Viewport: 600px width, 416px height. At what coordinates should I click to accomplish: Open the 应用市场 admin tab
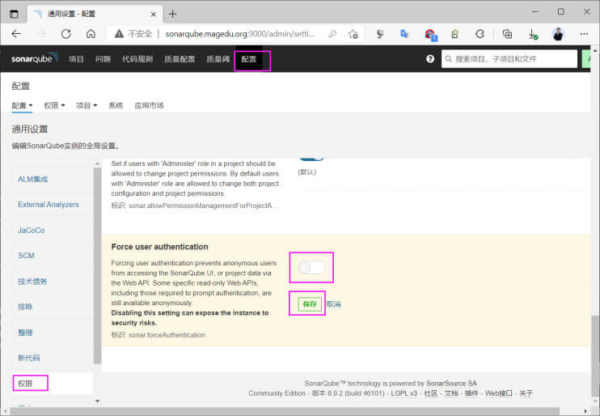coord(149,105)
